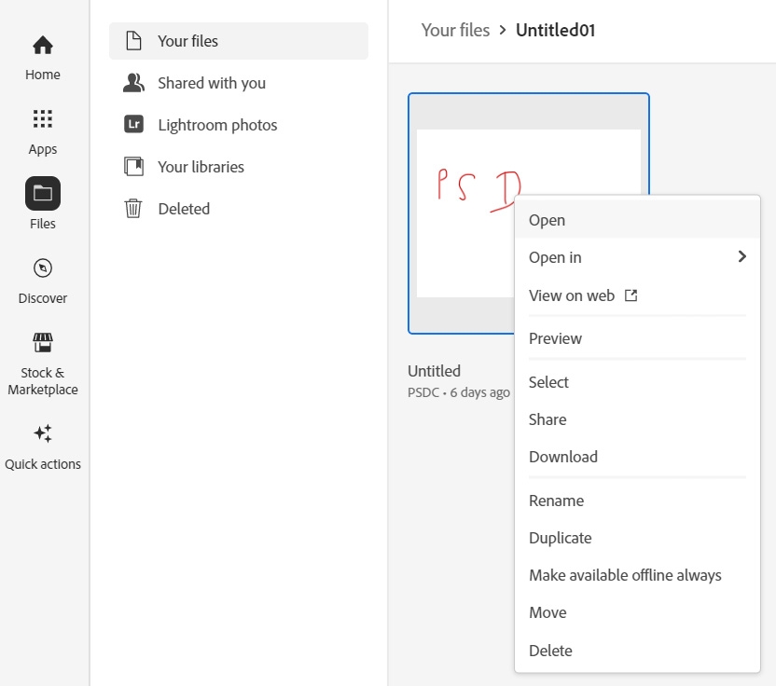The image size is (776, 686).
Task: Download the Untitled file
Action: [x=562, y=457]
